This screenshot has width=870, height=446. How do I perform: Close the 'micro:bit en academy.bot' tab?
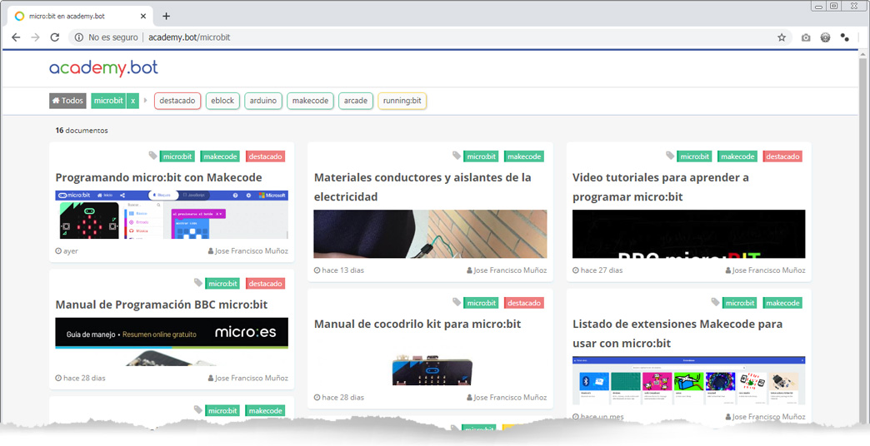click(143, 16)
